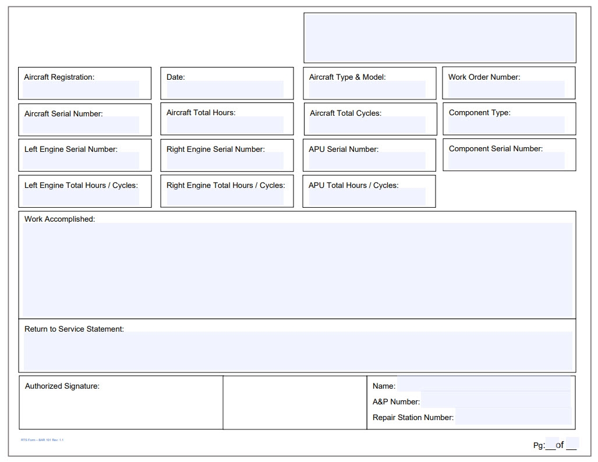
Task: Select the Aircraft Total Cycles field
Action: click(x=367, y=125)
